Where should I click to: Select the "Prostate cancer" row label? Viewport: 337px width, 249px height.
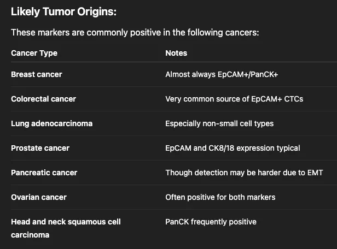pos(40,148)
